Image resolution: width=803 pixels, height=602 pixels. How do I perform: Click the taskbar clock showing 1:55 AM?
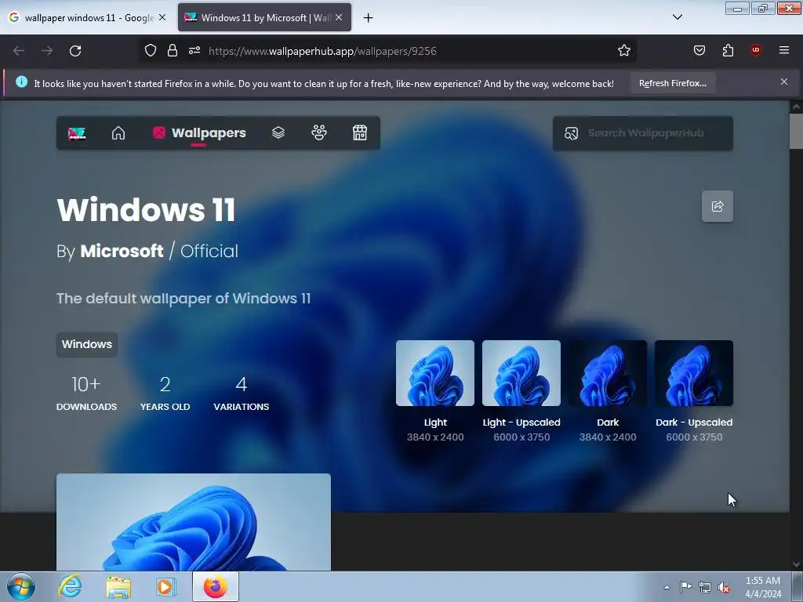(x=763, y=587)
